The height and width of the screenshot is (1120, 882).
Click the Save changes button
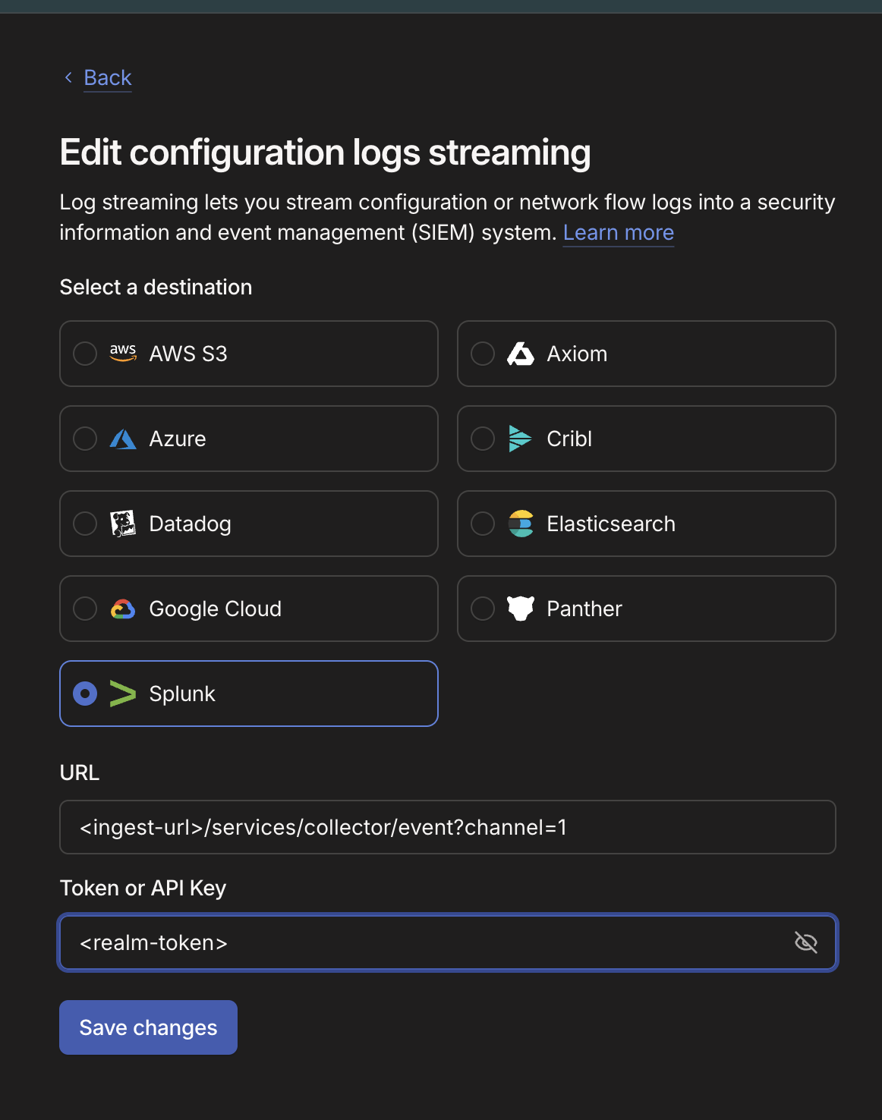click(148, 1027)
